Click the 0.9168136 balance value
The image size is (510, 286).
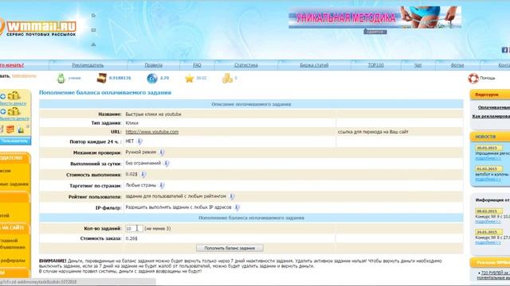120,78
